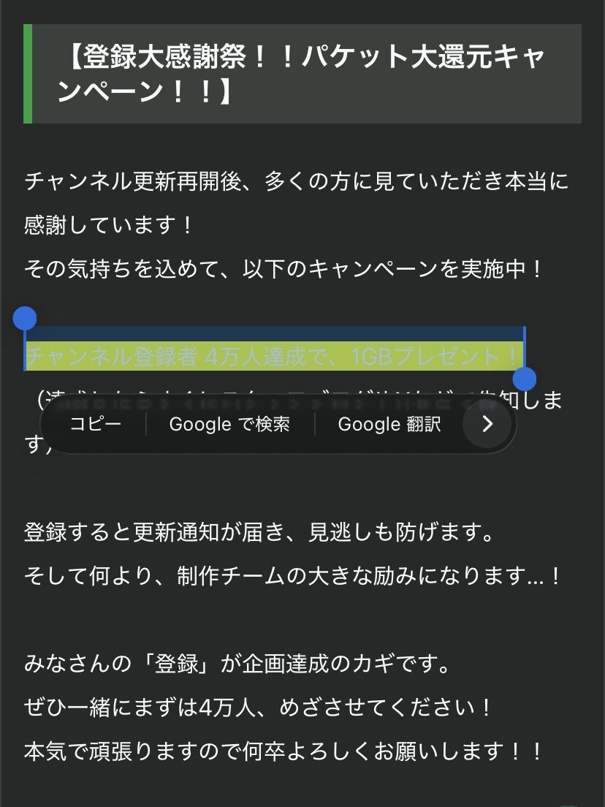Viewport: 605px width, 807px height.
Task: Tap the lower-right blue selection handle
Action: coord(525,379)
